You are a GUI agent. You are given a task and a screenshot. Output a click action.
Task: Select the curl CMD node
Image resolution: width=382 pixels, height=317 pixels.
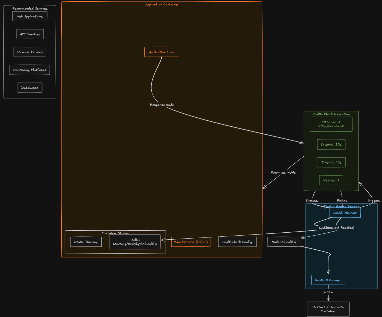tap(331, 124)
